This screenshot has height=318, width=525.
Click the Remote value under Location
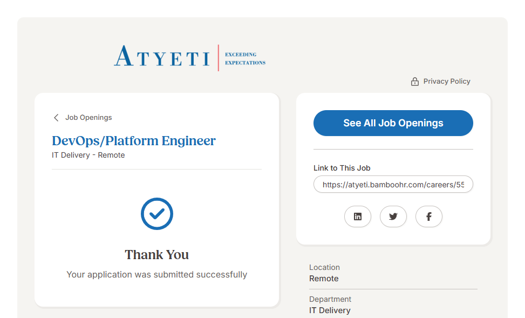click(324, 279)
